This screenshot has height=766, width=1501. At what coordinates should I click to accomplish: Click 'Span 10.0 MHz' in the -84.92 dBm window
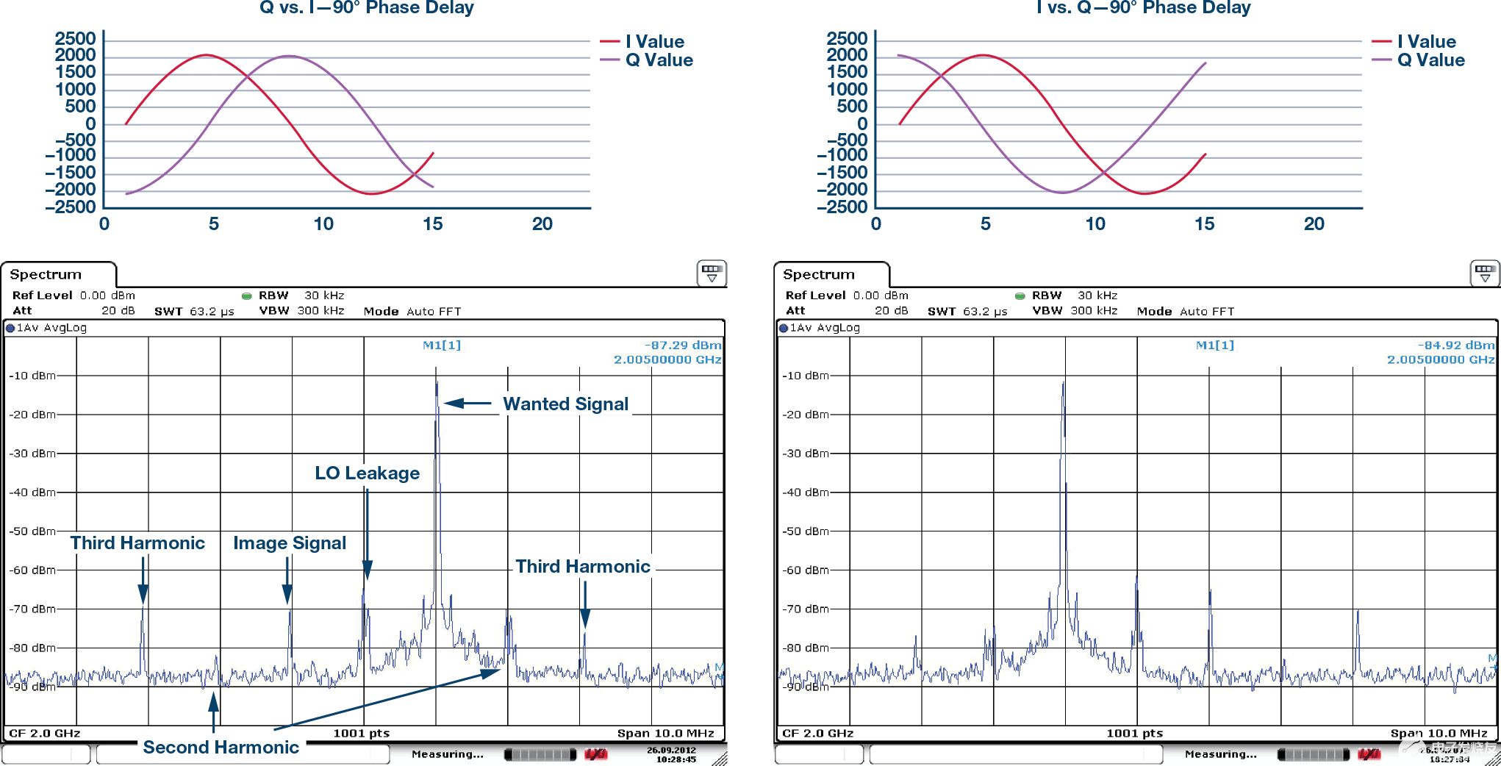coord(1439,733)
